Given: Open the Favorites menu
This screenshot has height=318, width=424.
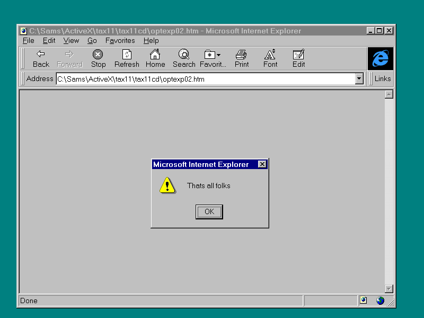Looking at the screenshot, I should click(120, 41).
